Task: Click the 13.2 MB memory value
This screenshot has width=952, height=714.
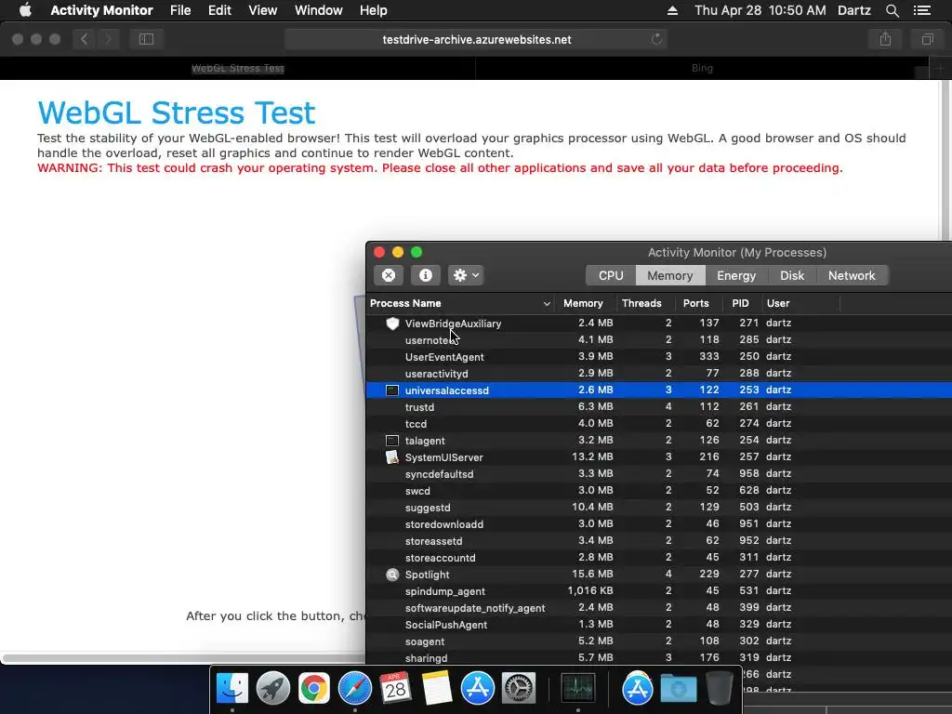Action: click(592, 456)
